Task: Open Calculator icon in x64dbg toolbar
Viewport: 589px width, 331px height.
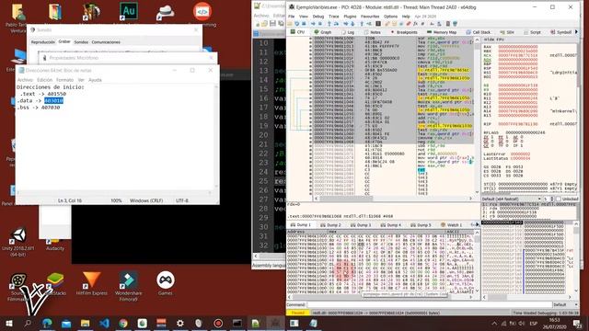Action: coord(448,24)
